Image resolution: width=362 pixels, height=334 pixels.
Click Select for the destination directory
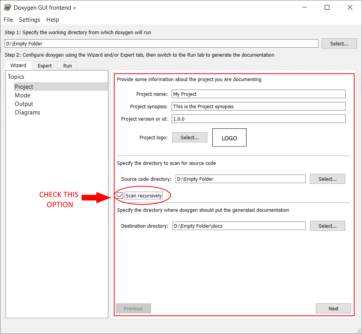(x=327, y=226)
